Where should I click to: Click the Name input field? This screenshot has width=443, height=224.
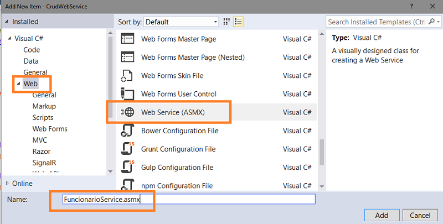pos(188,199)
